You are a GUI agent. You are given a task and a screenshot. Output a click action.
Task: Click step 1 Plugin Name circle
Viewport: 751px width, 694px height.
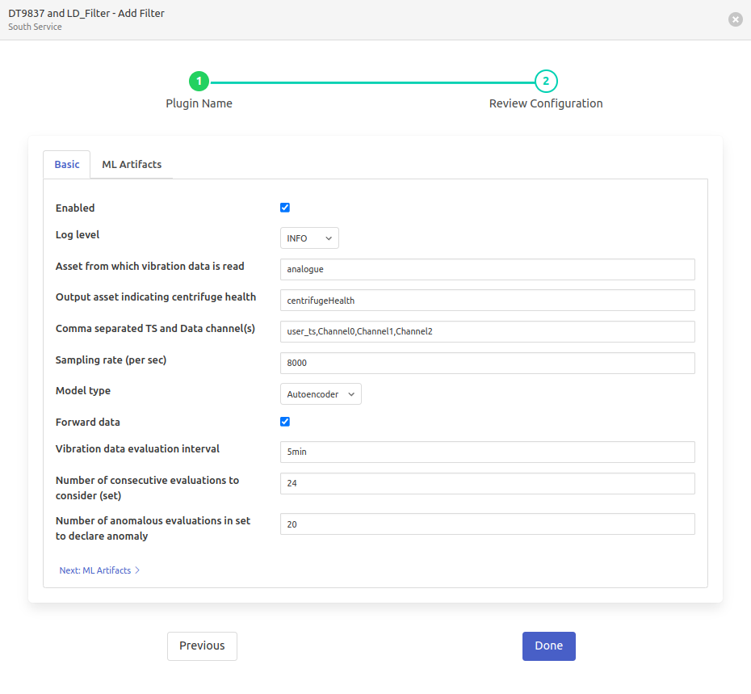[x=199, y=82]
